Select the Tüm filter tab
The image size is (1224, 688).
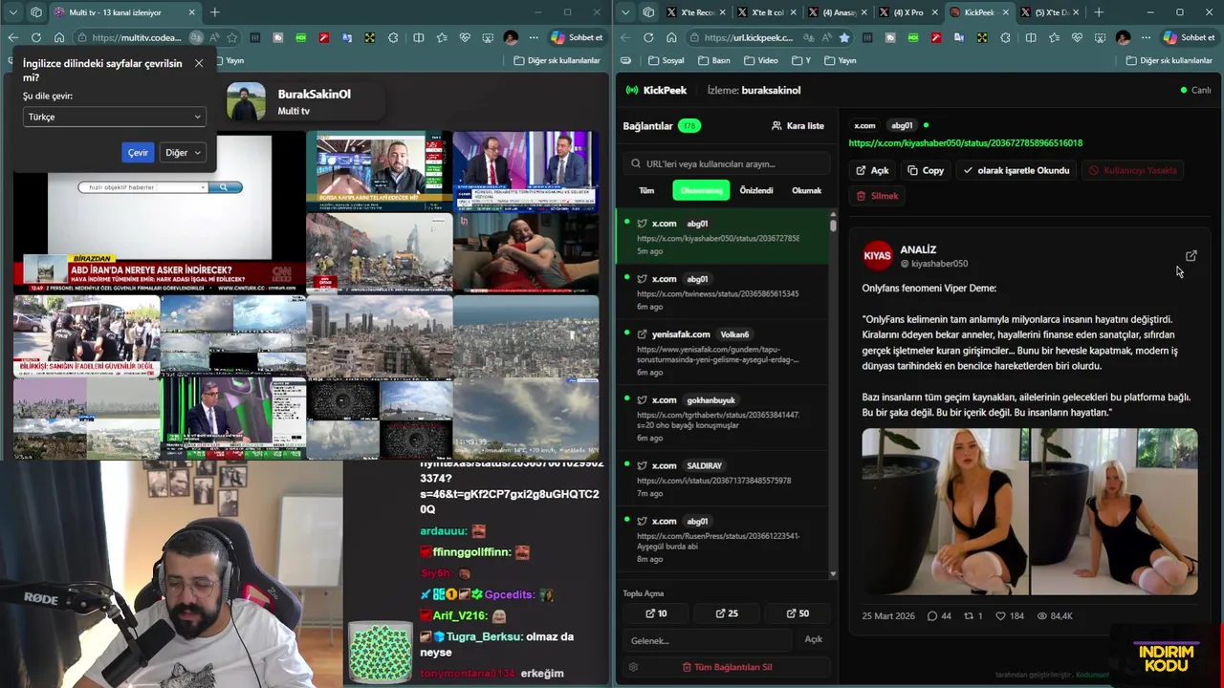pyautogui.click(x=646, y=190)
